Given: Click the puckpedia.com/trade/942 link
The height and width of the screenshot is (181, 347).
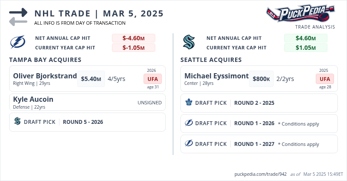Looking at the screenshot, I should [260, 174].
